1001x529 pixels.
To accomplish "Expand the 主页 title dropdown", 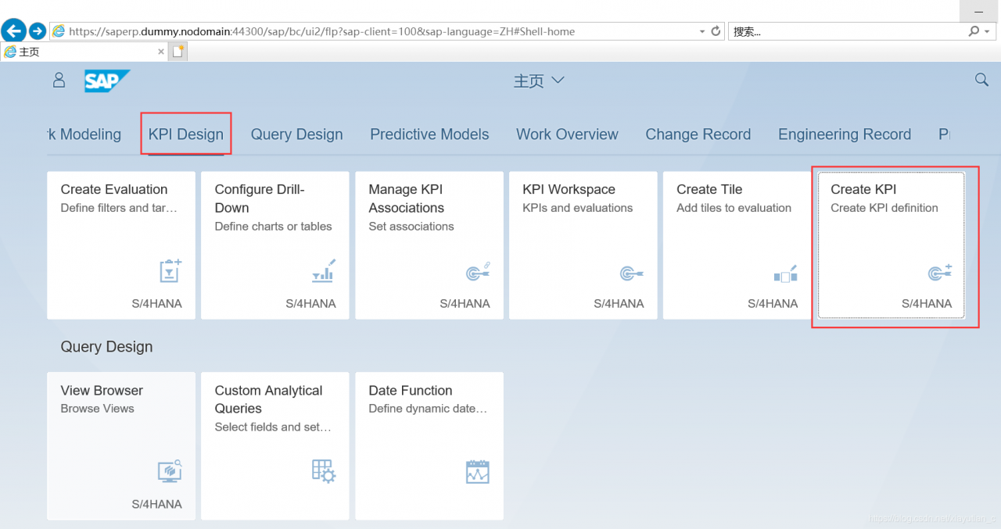I will pos(539,80).
